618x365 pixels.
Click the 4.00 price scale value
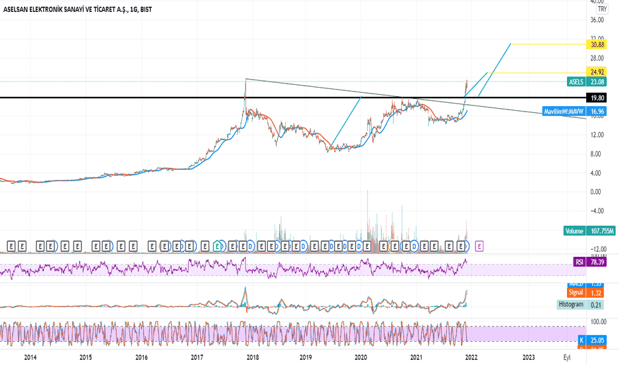(x=595, y=173)
